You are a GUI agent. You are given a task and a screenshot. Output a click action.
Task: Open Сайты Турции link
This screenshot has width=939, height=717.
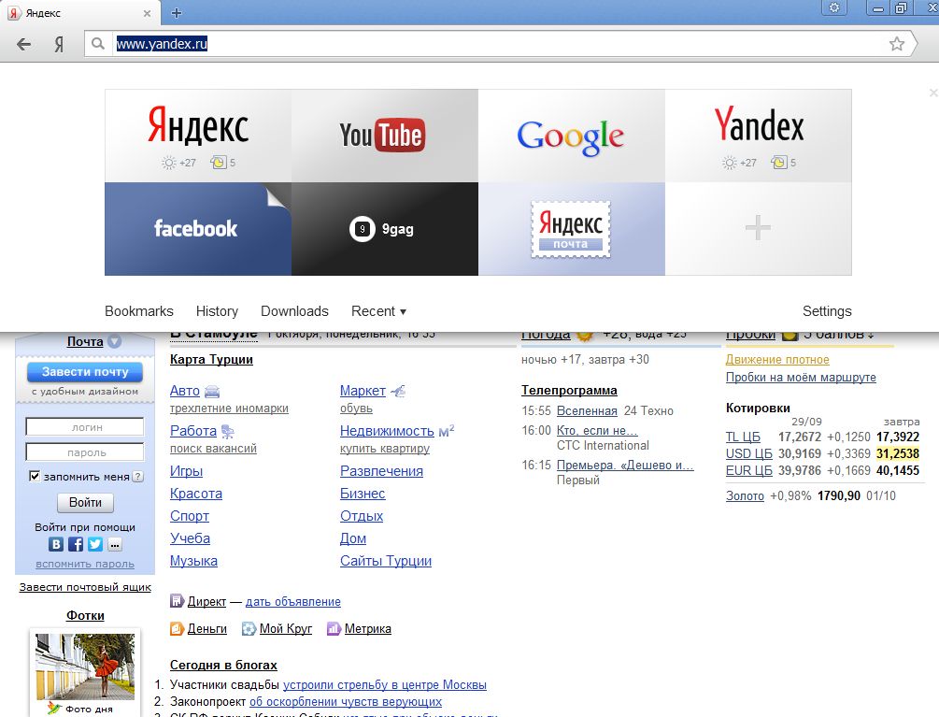coord(386,561)
